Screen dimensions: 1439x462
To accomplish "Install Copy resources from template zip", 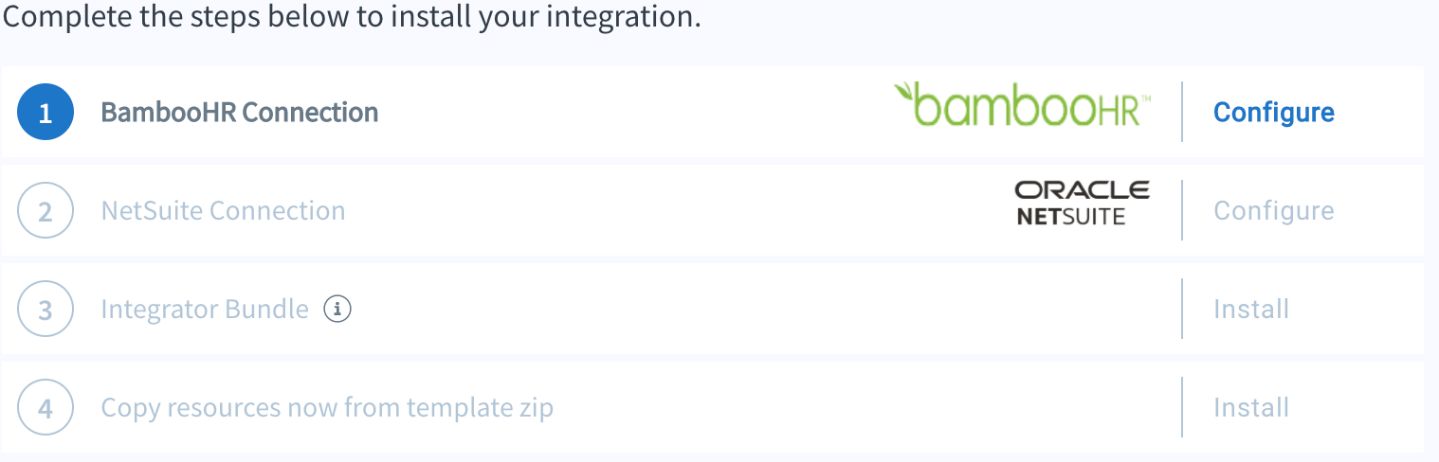I will 1251,408.
